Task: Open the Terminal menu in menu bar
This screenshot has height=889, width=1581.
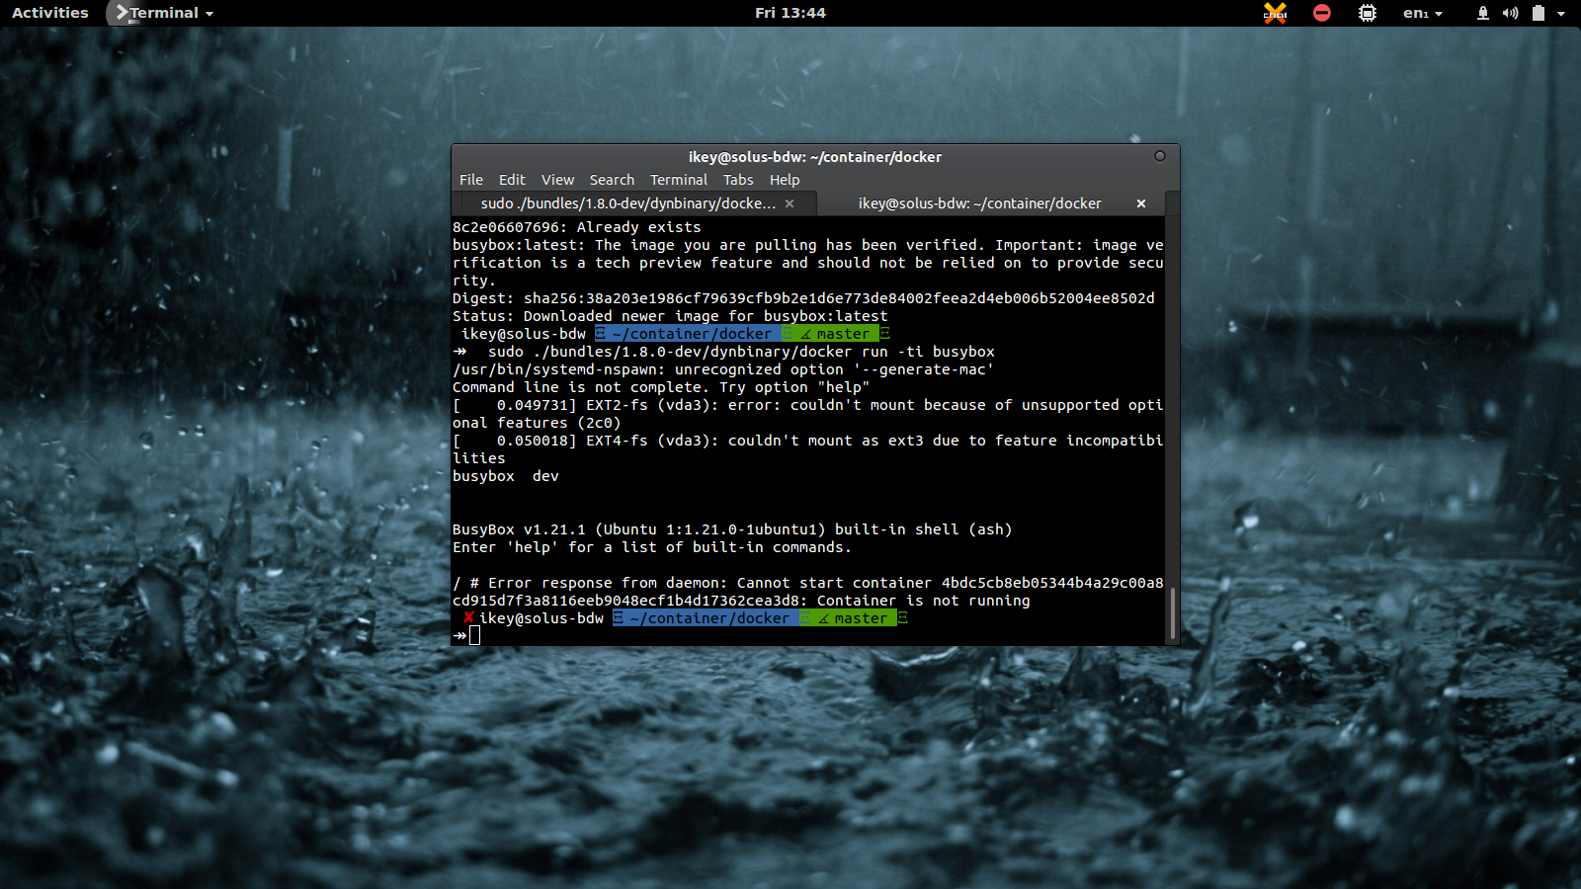Action: tap(679, 180)
